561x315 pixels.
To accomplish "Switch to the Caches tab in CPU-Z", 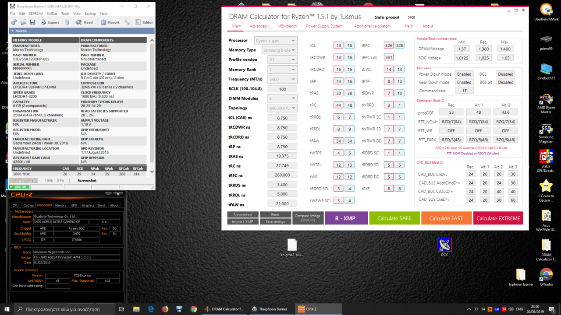I will pos(28,205).
